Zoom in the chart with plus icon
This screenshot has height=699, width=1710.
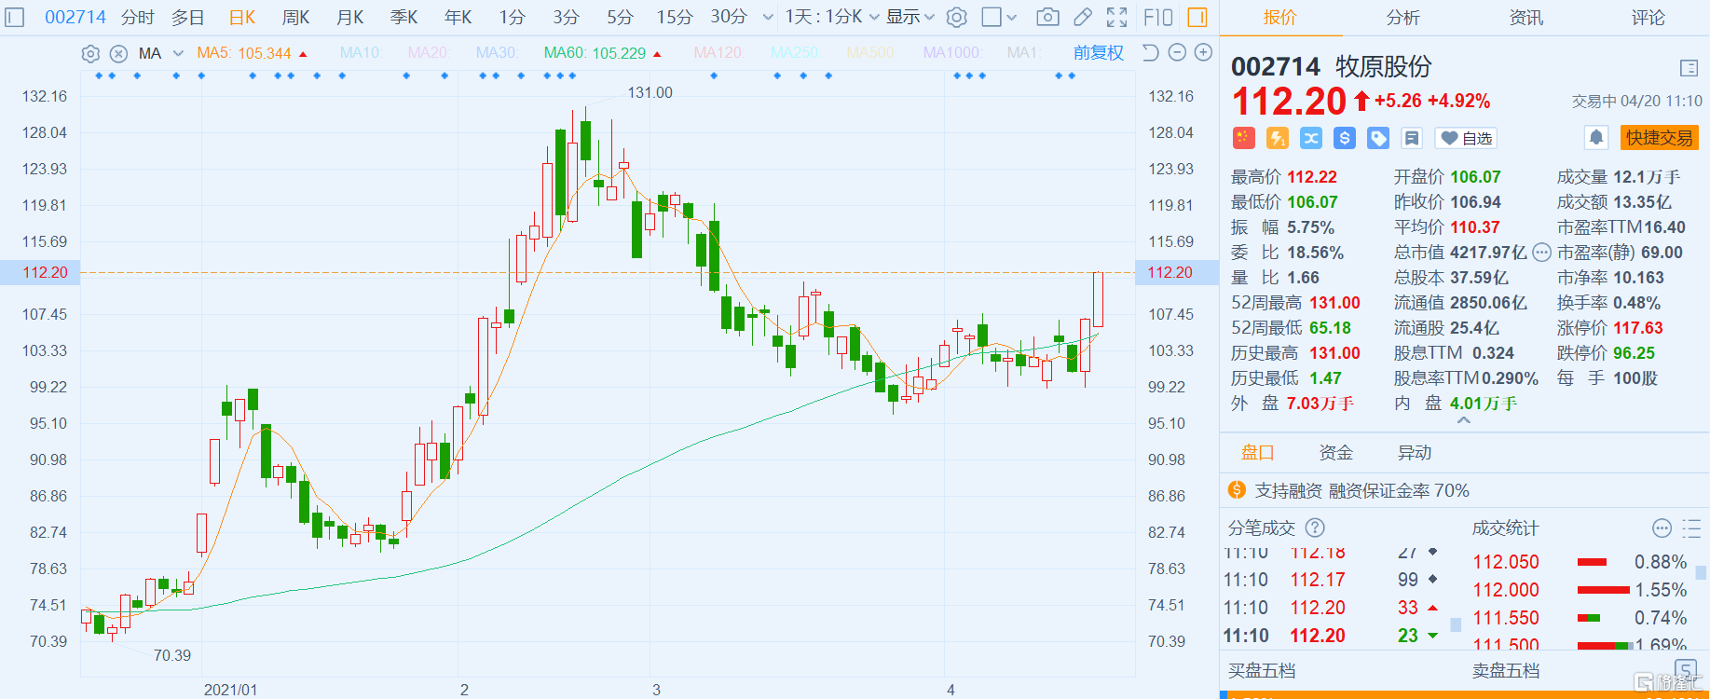pyautogui.click(x=1203, y=53)
